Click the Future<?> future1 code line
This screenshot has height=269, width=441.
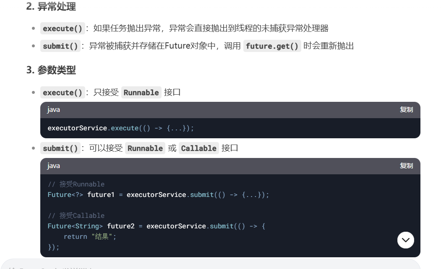[158, 194]
